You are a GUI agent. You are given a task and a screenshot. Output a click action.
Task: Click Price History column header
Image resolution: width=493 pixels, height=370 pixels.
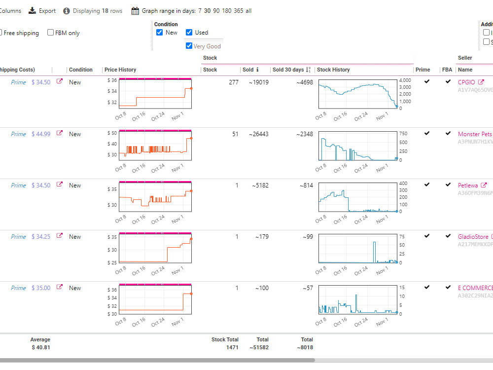point(120,70)
